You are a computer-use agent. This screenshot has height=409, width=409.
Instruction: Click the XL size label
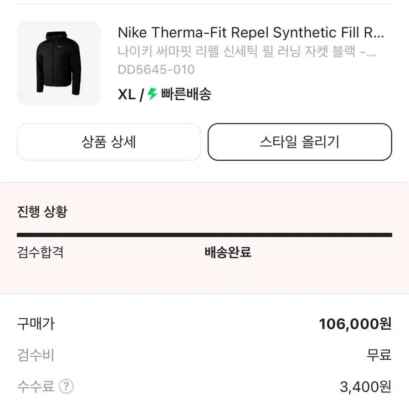point(127,95)
